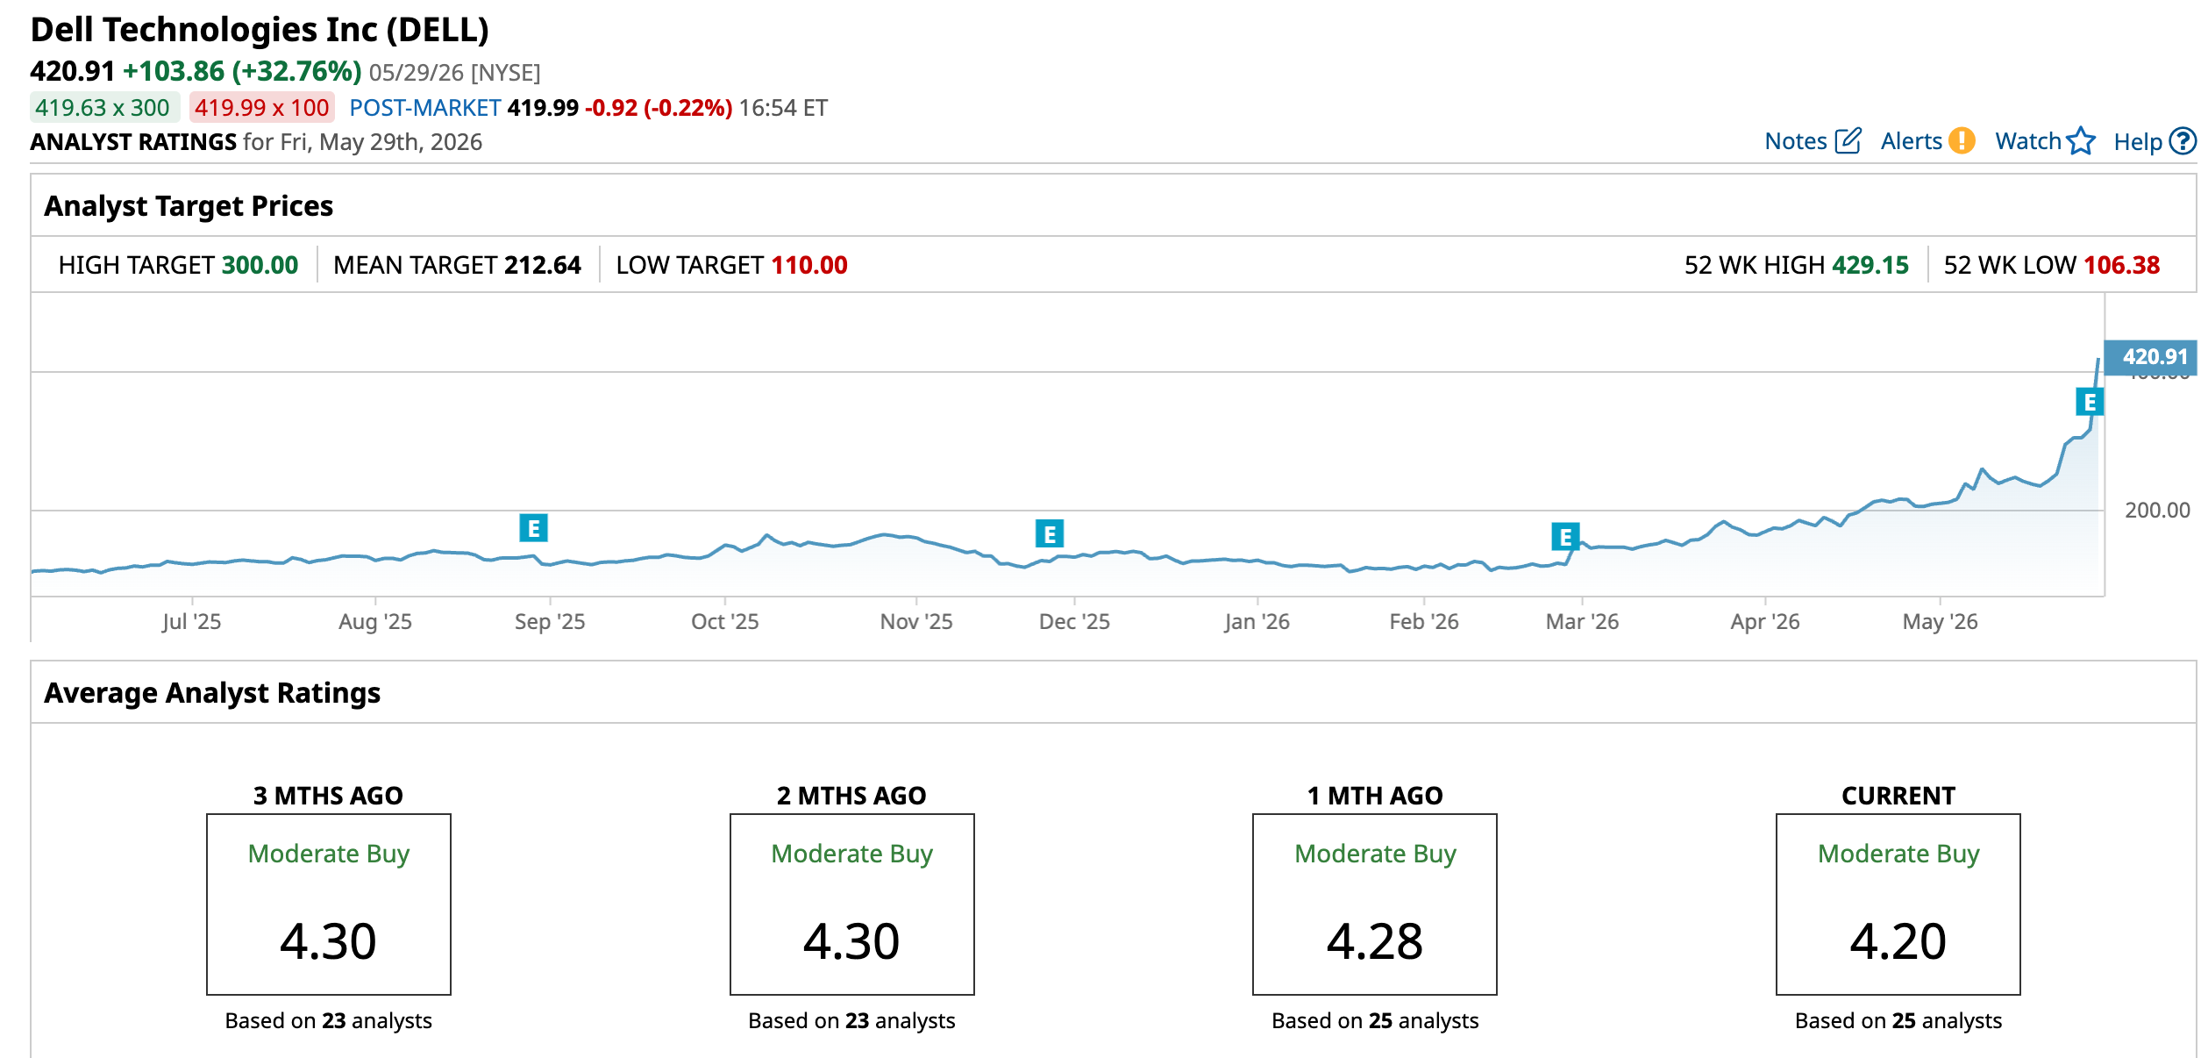Click the orange Alerts exclamation icon
This screenshot has height=1058, width=2208.
1962,140
